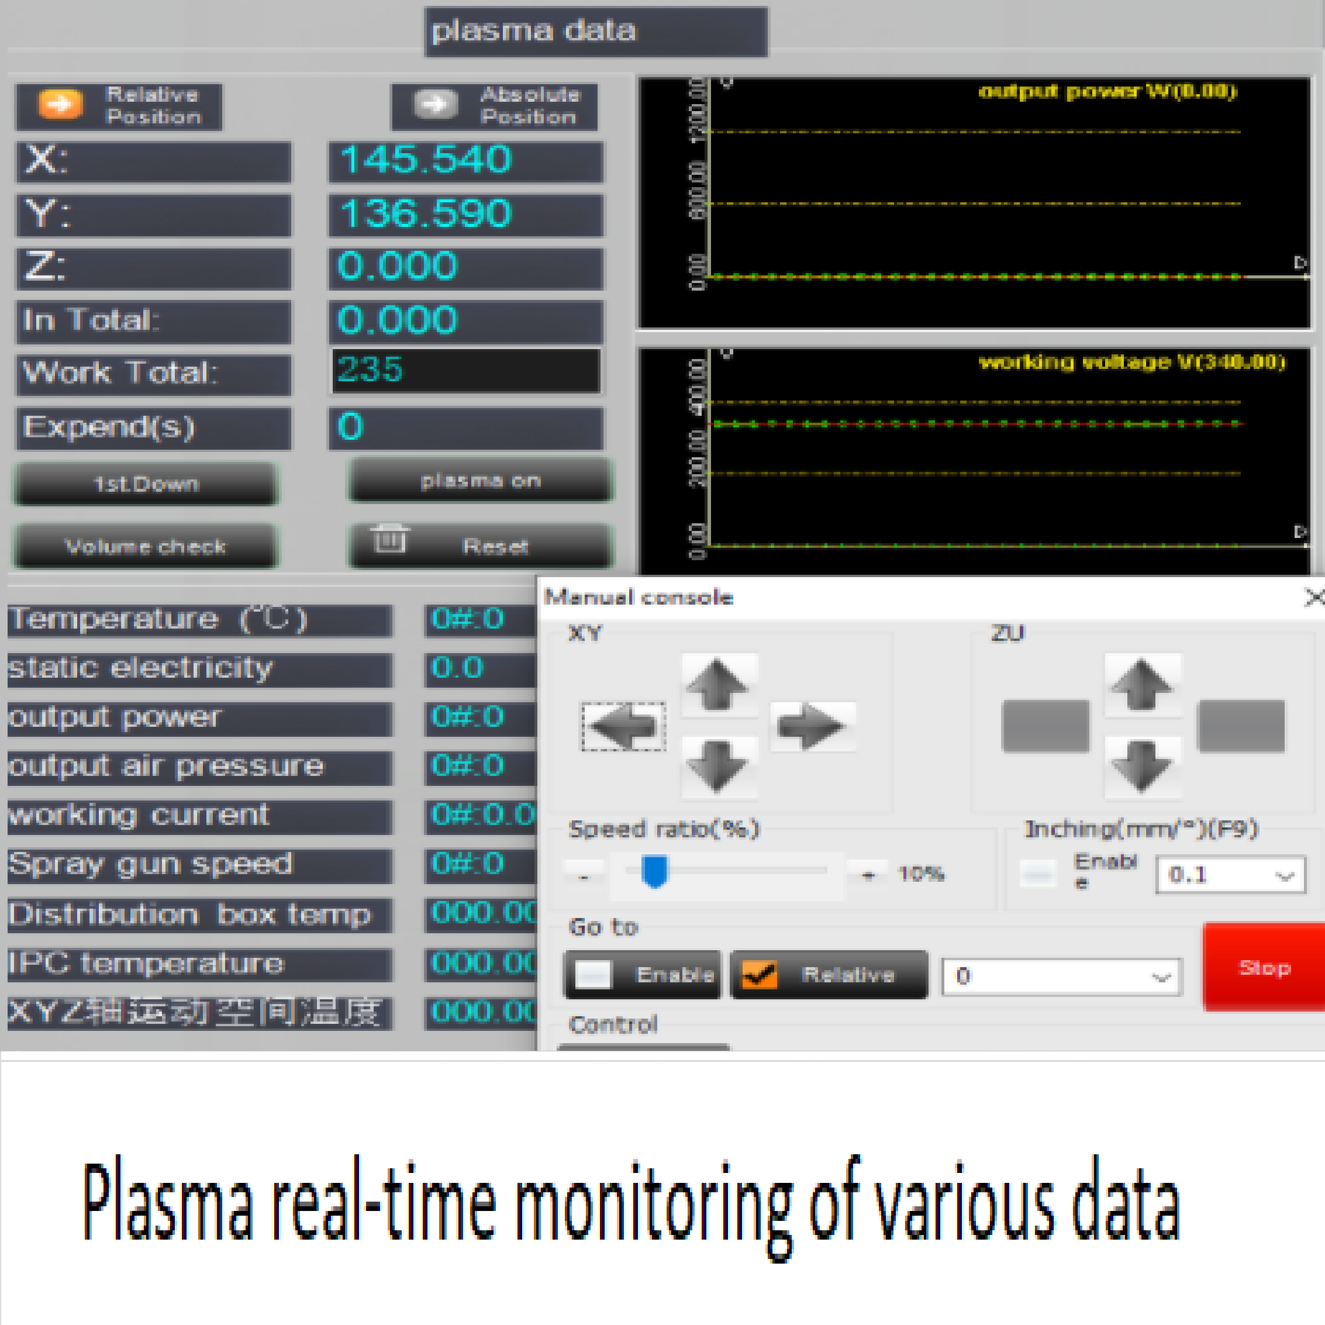Click the plus button beside speed slider

point(868,874)
